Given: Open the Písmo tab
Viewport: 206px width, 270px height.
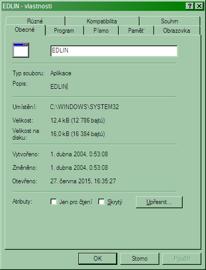Looking at the screenshot, I should click(x=101, y=31).
